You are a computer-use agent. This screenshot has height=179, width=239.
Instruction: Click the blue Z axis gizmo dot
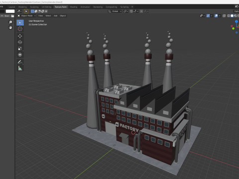237,21
